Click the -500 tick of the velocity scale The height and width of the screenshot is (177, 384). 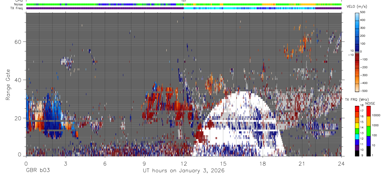(363, 91)
